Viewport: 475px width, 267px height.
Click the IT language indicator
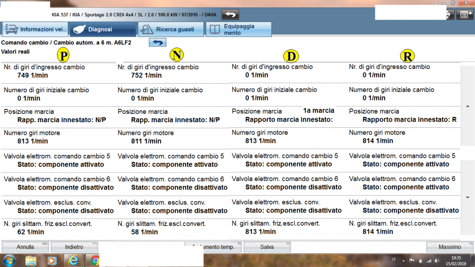(394, 260)
